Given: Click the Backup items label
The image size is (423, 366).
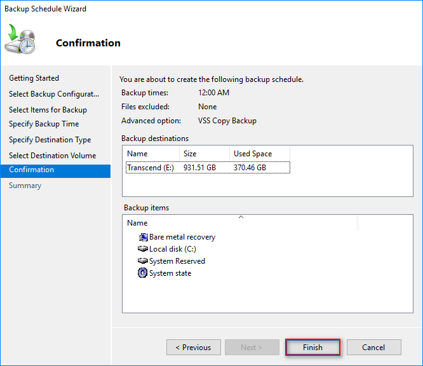Looking at the screenshot, I should [147, 208].
